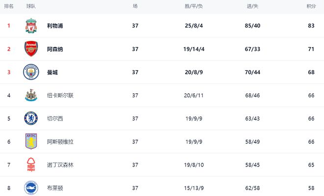Click the 积分 column header
This screenshot has height=196, width=324.
point(311,6)
